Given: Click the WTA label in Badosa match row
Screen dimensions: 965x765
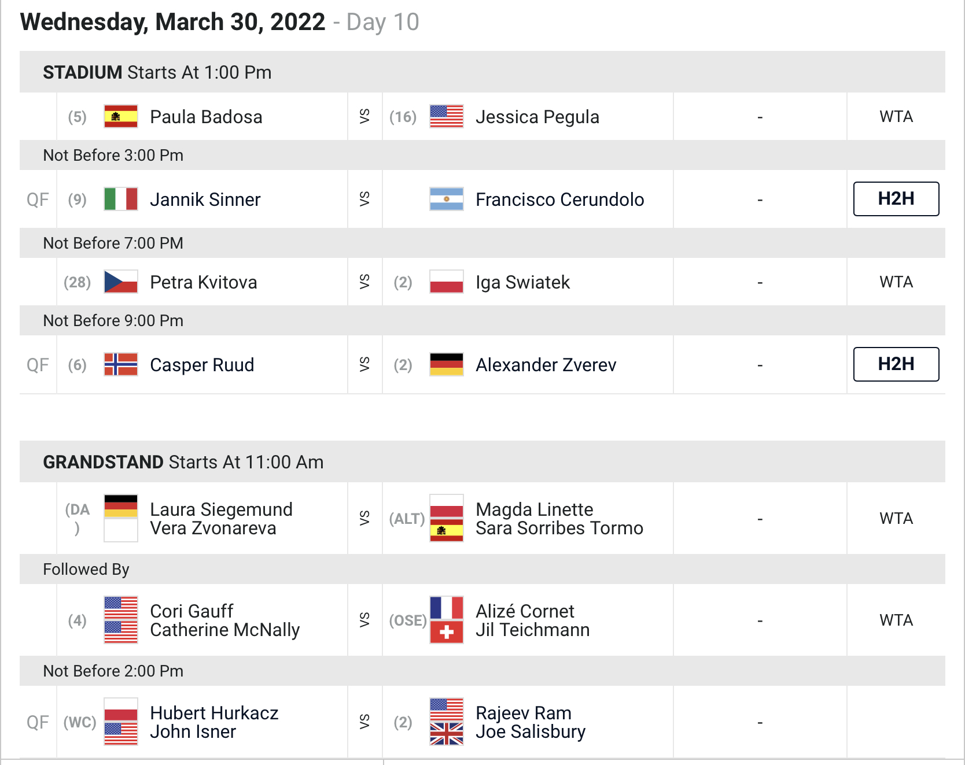Looking at the screenshot, I should pyautogui.click(x=896, y=117).
